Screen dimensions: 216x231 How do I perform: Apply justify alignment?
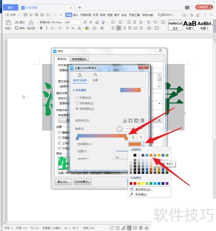[130, 28]
